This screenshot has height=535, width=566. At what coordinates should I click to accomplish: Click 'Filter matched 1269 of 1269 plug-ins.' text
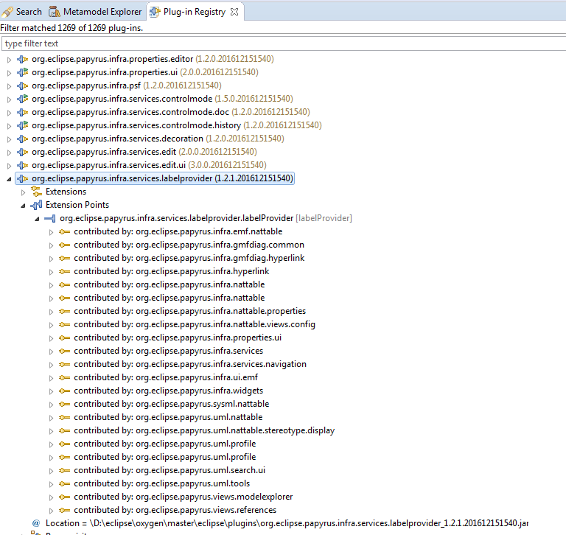click(71, 28)
